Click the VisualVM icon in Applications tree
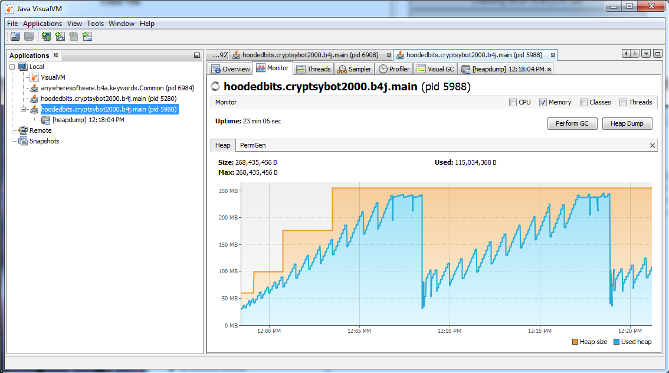 (x=34, y=77)
